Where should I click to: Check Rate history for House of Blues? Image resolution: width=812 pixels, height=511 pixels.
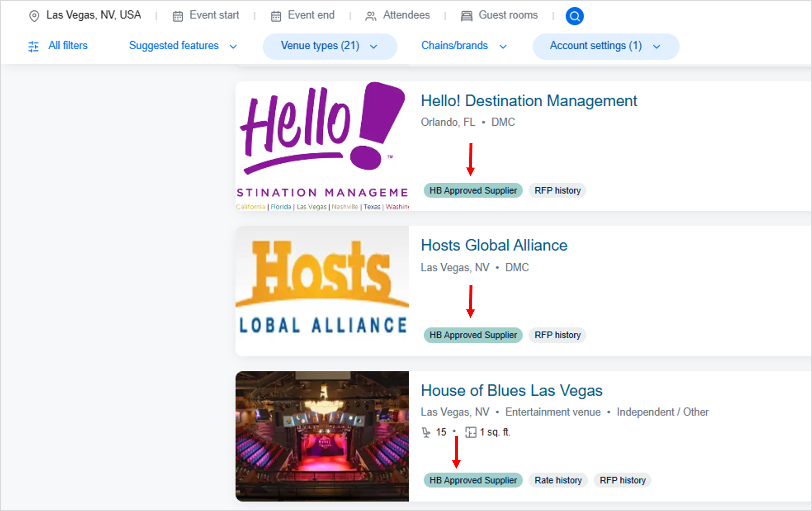558,480
